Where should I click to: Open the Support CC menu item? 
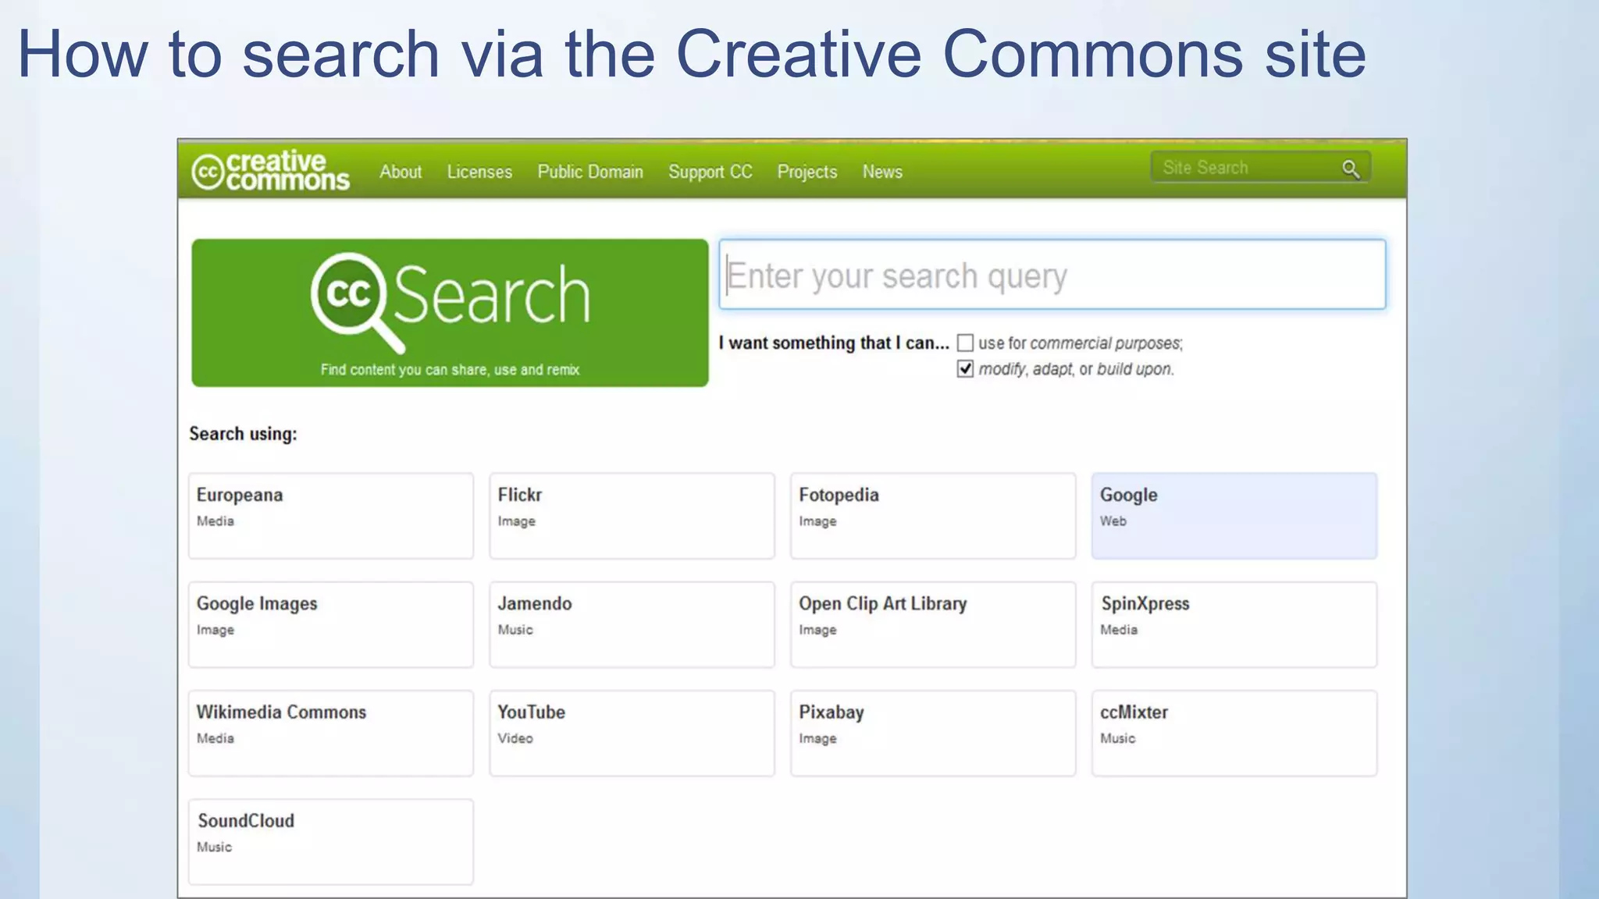point(710,172)
